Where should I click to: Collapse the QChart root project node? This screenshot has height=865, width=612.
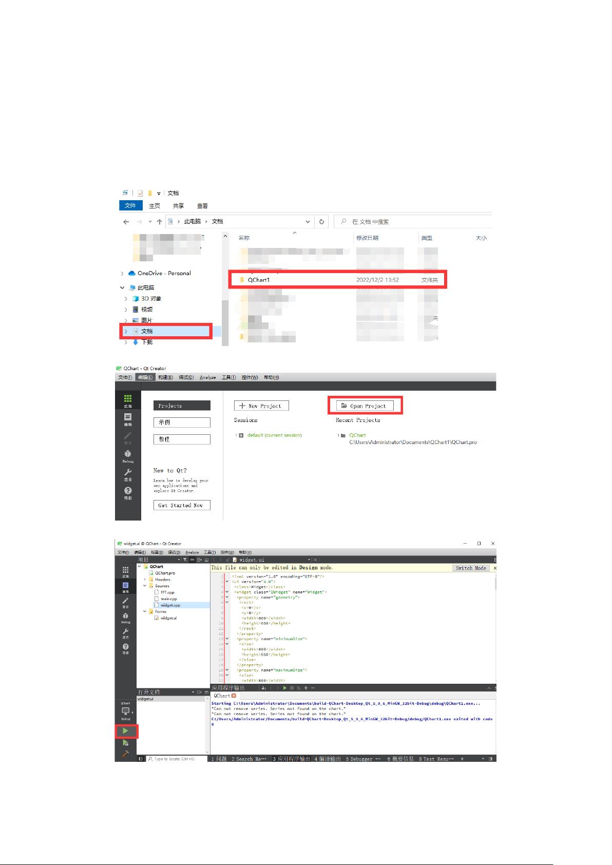click(x=139, y=567)
